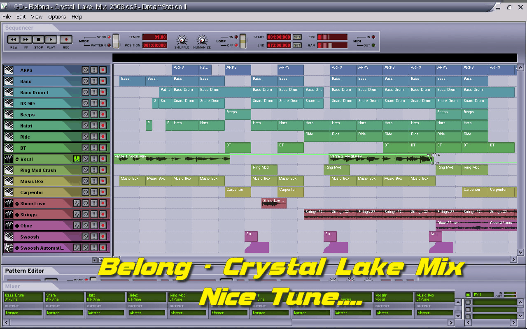
Task: Click SET next to the Start position
Action: pos(297,37)
